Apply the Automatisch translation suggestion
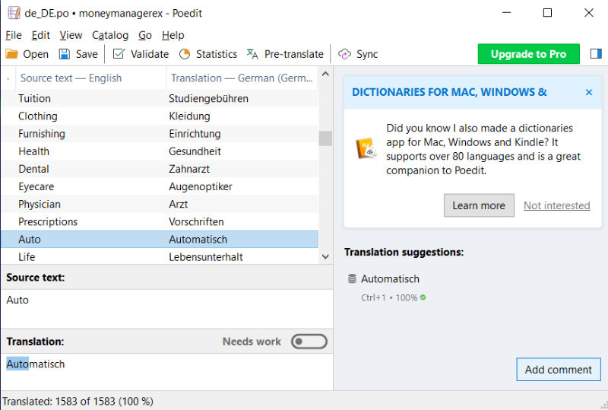The width and height of the screenshot is (608, 410). 390,279
